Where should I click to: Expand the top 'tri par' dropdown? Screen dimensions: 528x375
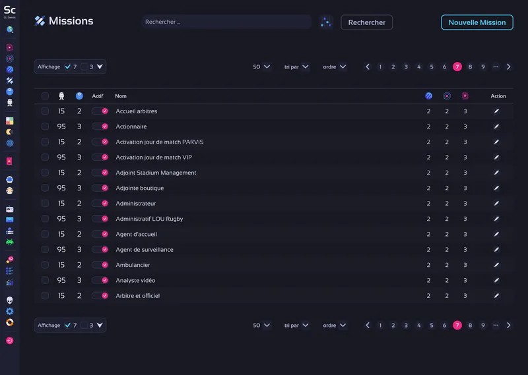296,67
